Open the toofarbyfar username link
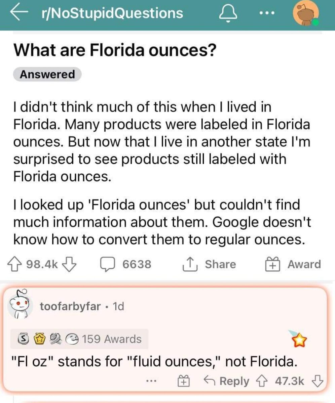335x403 pixels. click(70, 306)
